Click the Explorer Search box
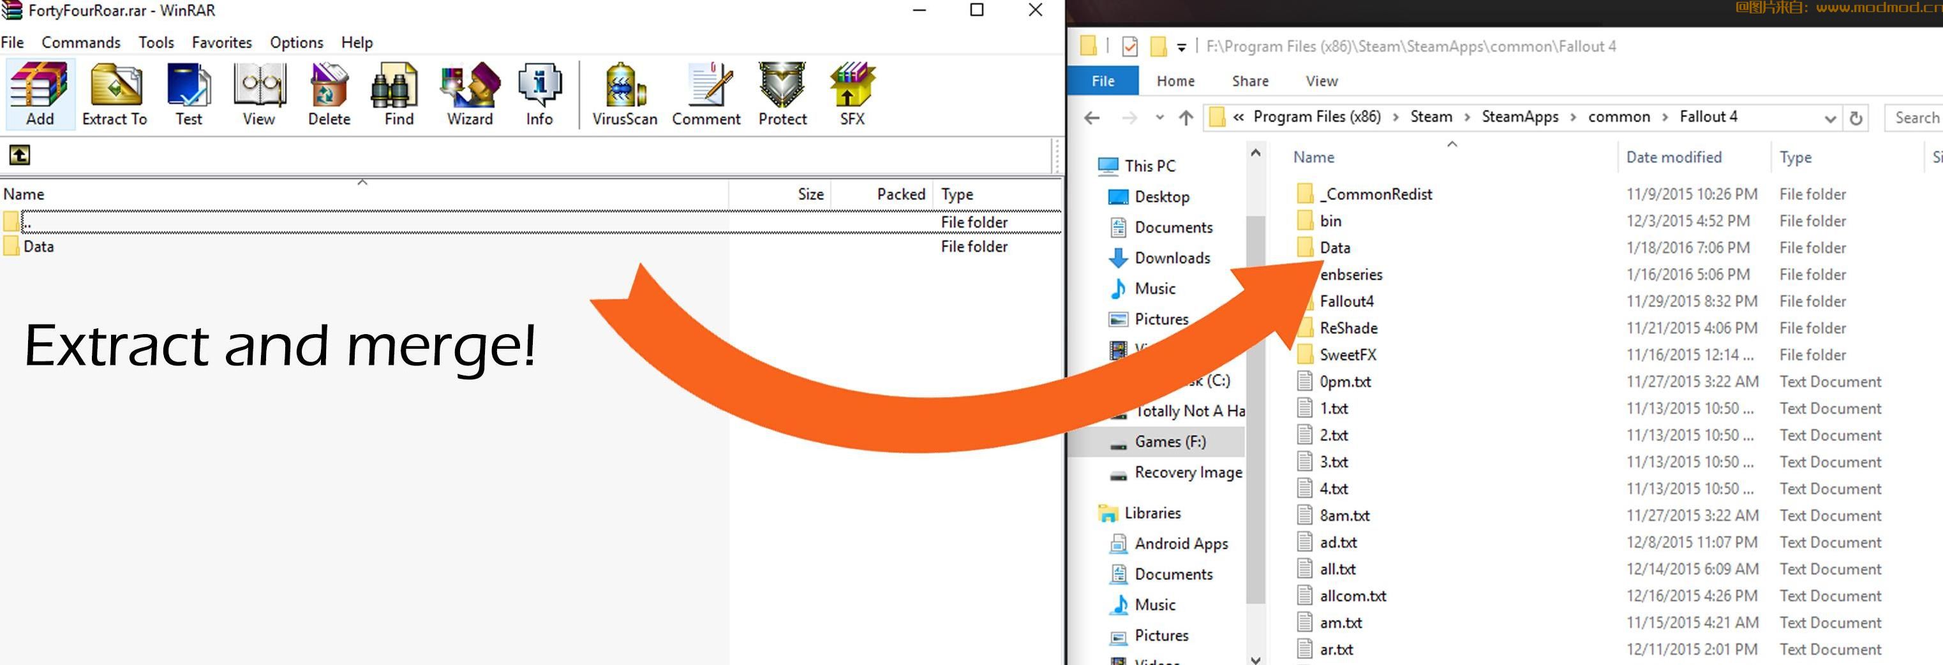 pyautogui.click(x=1914, y=117)
